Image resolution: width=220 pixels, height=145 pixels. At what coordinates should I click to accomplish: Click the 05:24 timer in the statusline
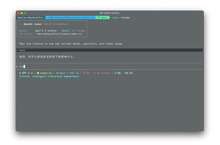[129, 73]
